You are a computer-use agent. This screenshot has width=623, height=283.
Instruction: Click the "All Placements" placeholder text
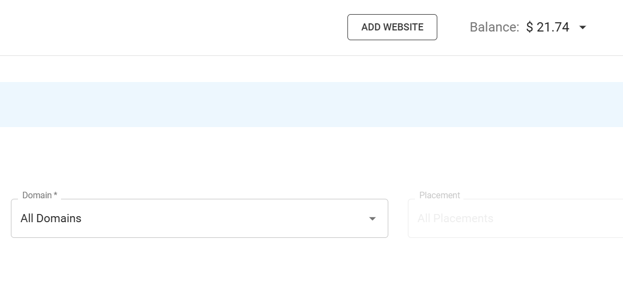tap(455, 218)
